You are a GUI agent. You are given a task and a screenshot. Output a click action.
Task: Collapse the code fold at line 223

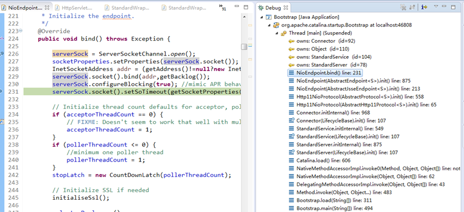21,31
